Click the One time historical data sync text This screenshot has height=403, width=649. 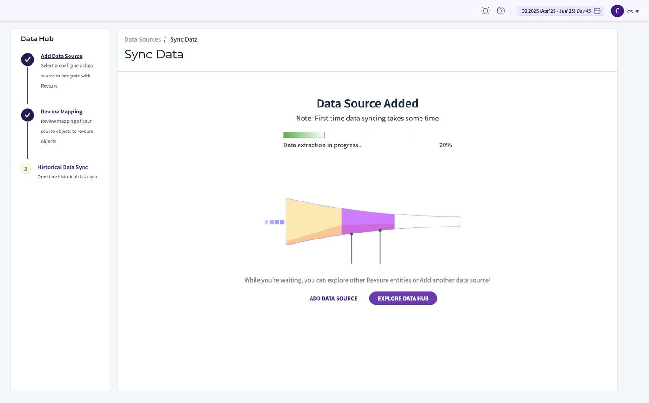point(68,177)
